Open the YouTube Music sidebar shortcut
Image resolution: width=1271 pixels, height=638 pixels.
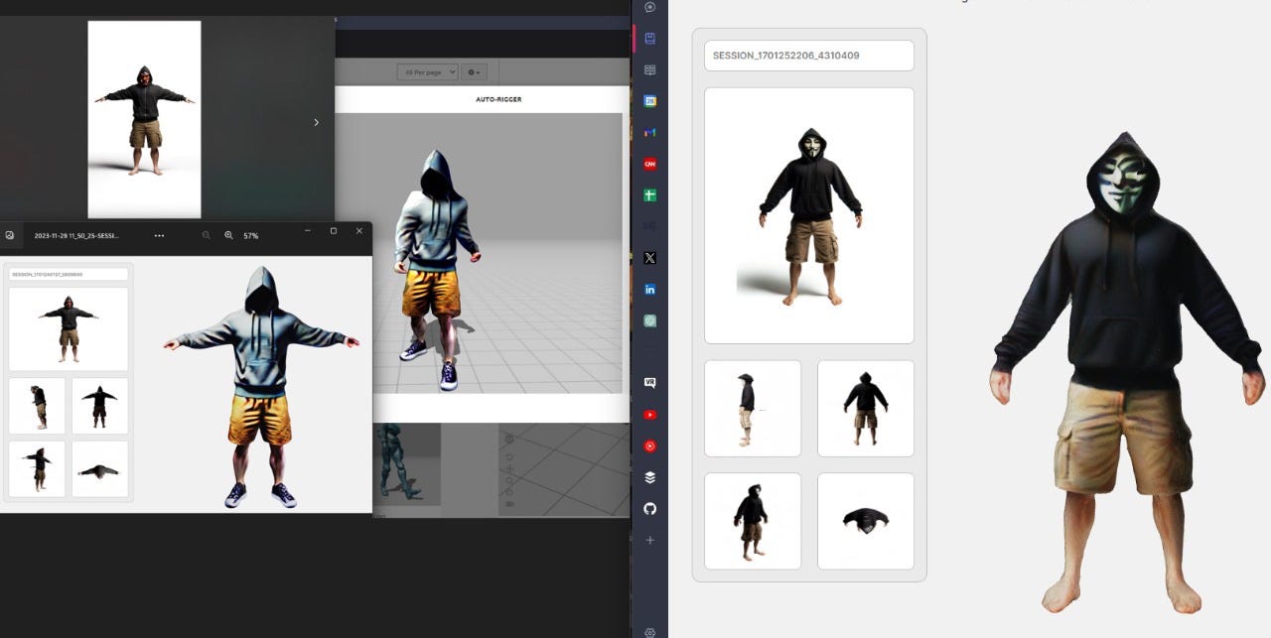[650, 447]
